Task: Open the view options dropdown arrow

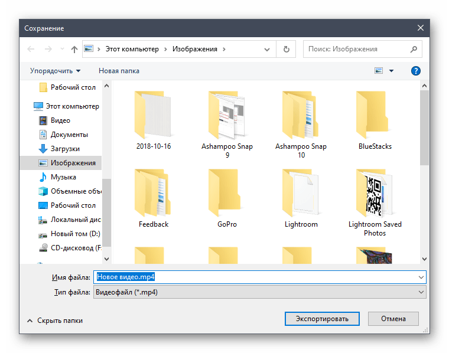Action: coord(391,71)
